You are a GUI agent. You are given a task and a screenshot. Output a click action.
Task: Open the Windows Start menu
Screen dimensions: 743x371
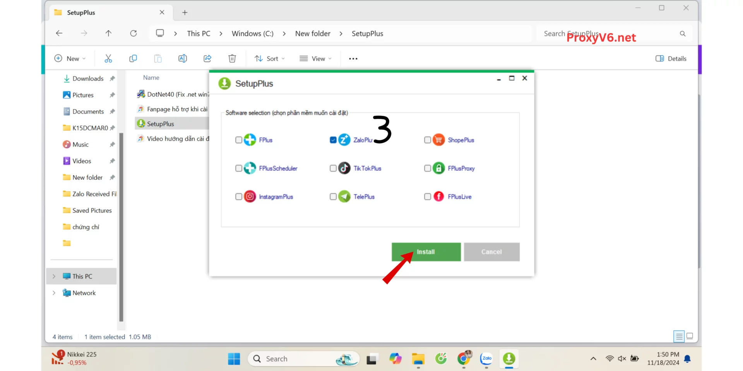[234, 359]
